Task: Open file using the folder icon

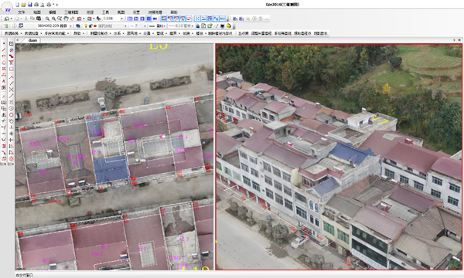Action: (23, 5)
